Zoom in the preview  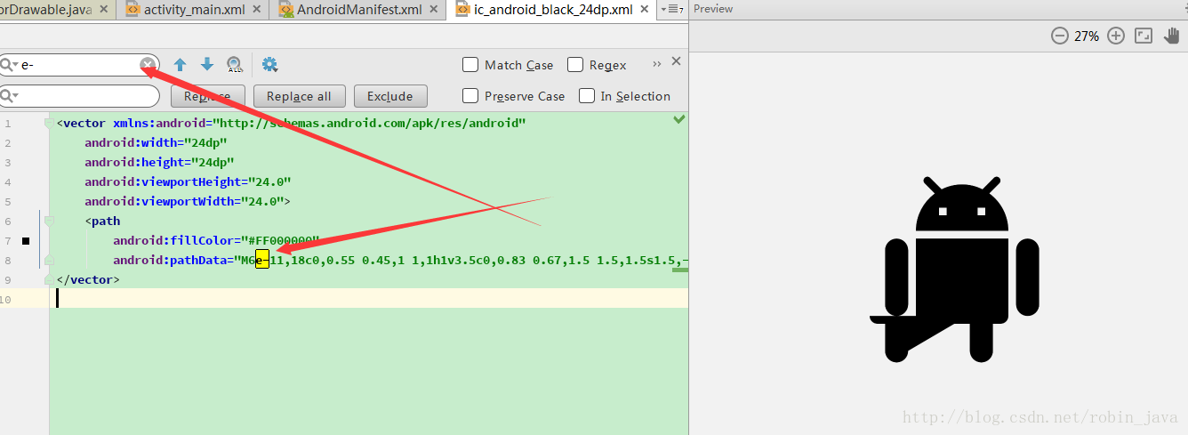(x=1116, y=36)
